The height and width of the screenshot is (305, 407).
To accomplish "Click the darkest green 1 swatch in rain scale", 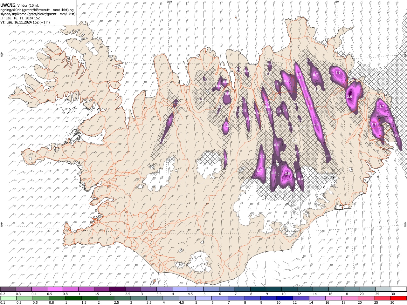I will (73, 298).
